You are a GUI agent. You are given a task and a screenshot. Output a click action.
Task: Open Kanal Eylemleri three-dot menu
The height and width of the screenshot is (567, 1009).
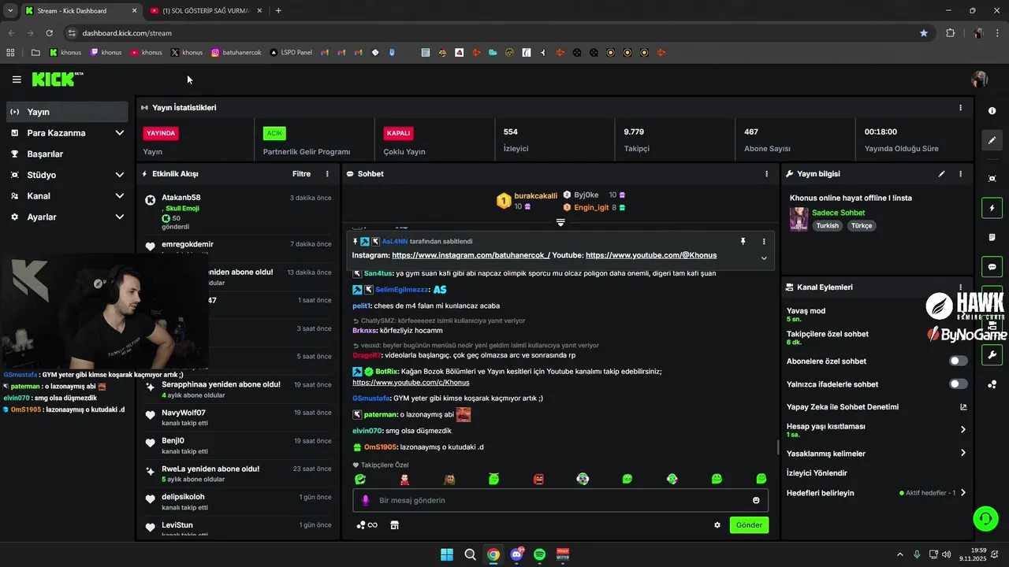click(x=960, y=287)
